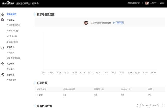Click the search index value 0
Screen dimensions: 167x109
click(x=114, y=23)
